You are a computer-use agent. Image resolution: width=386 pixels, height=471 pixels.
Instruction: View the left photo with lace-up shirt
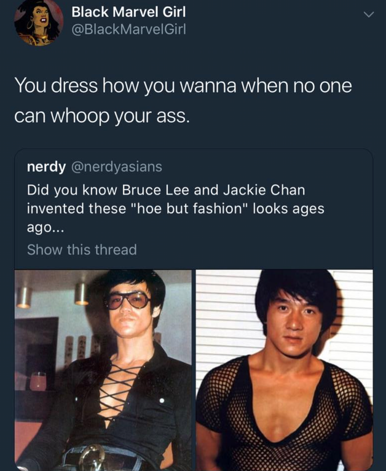103,370
